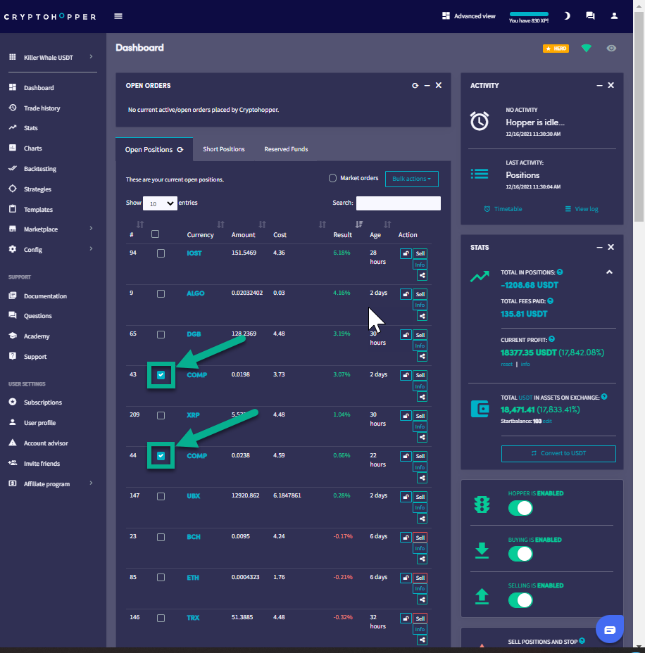Open Trade history in the sidebar

(x=42, y=108)
